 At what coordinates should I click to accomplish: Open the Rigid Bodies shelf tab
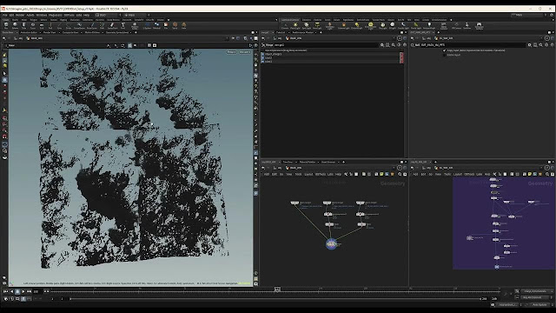point(348,20)
